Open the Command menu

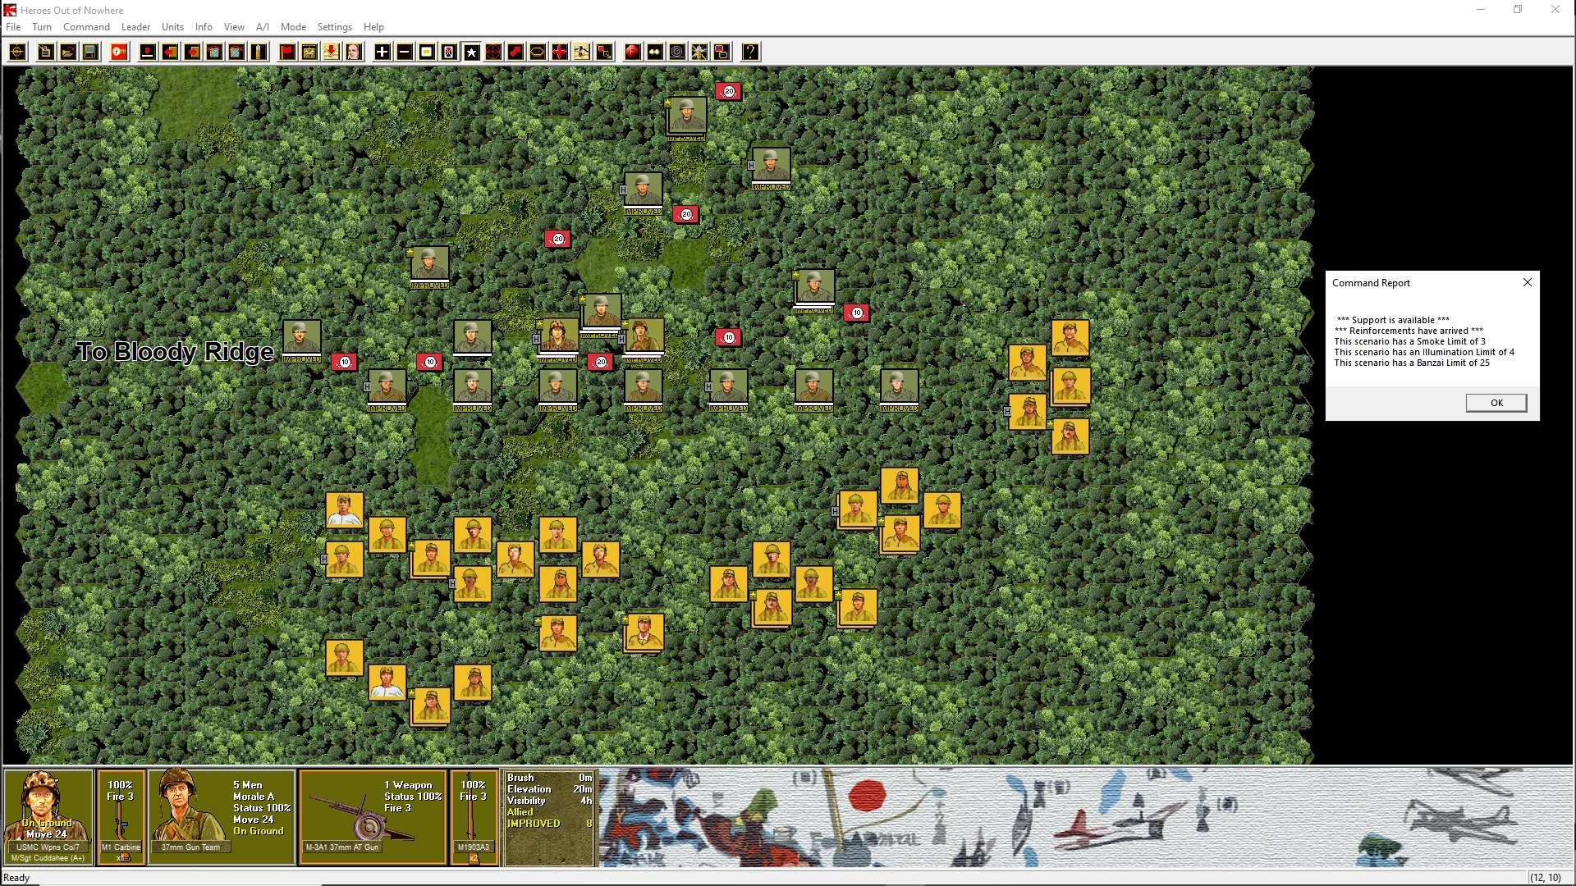86,27
